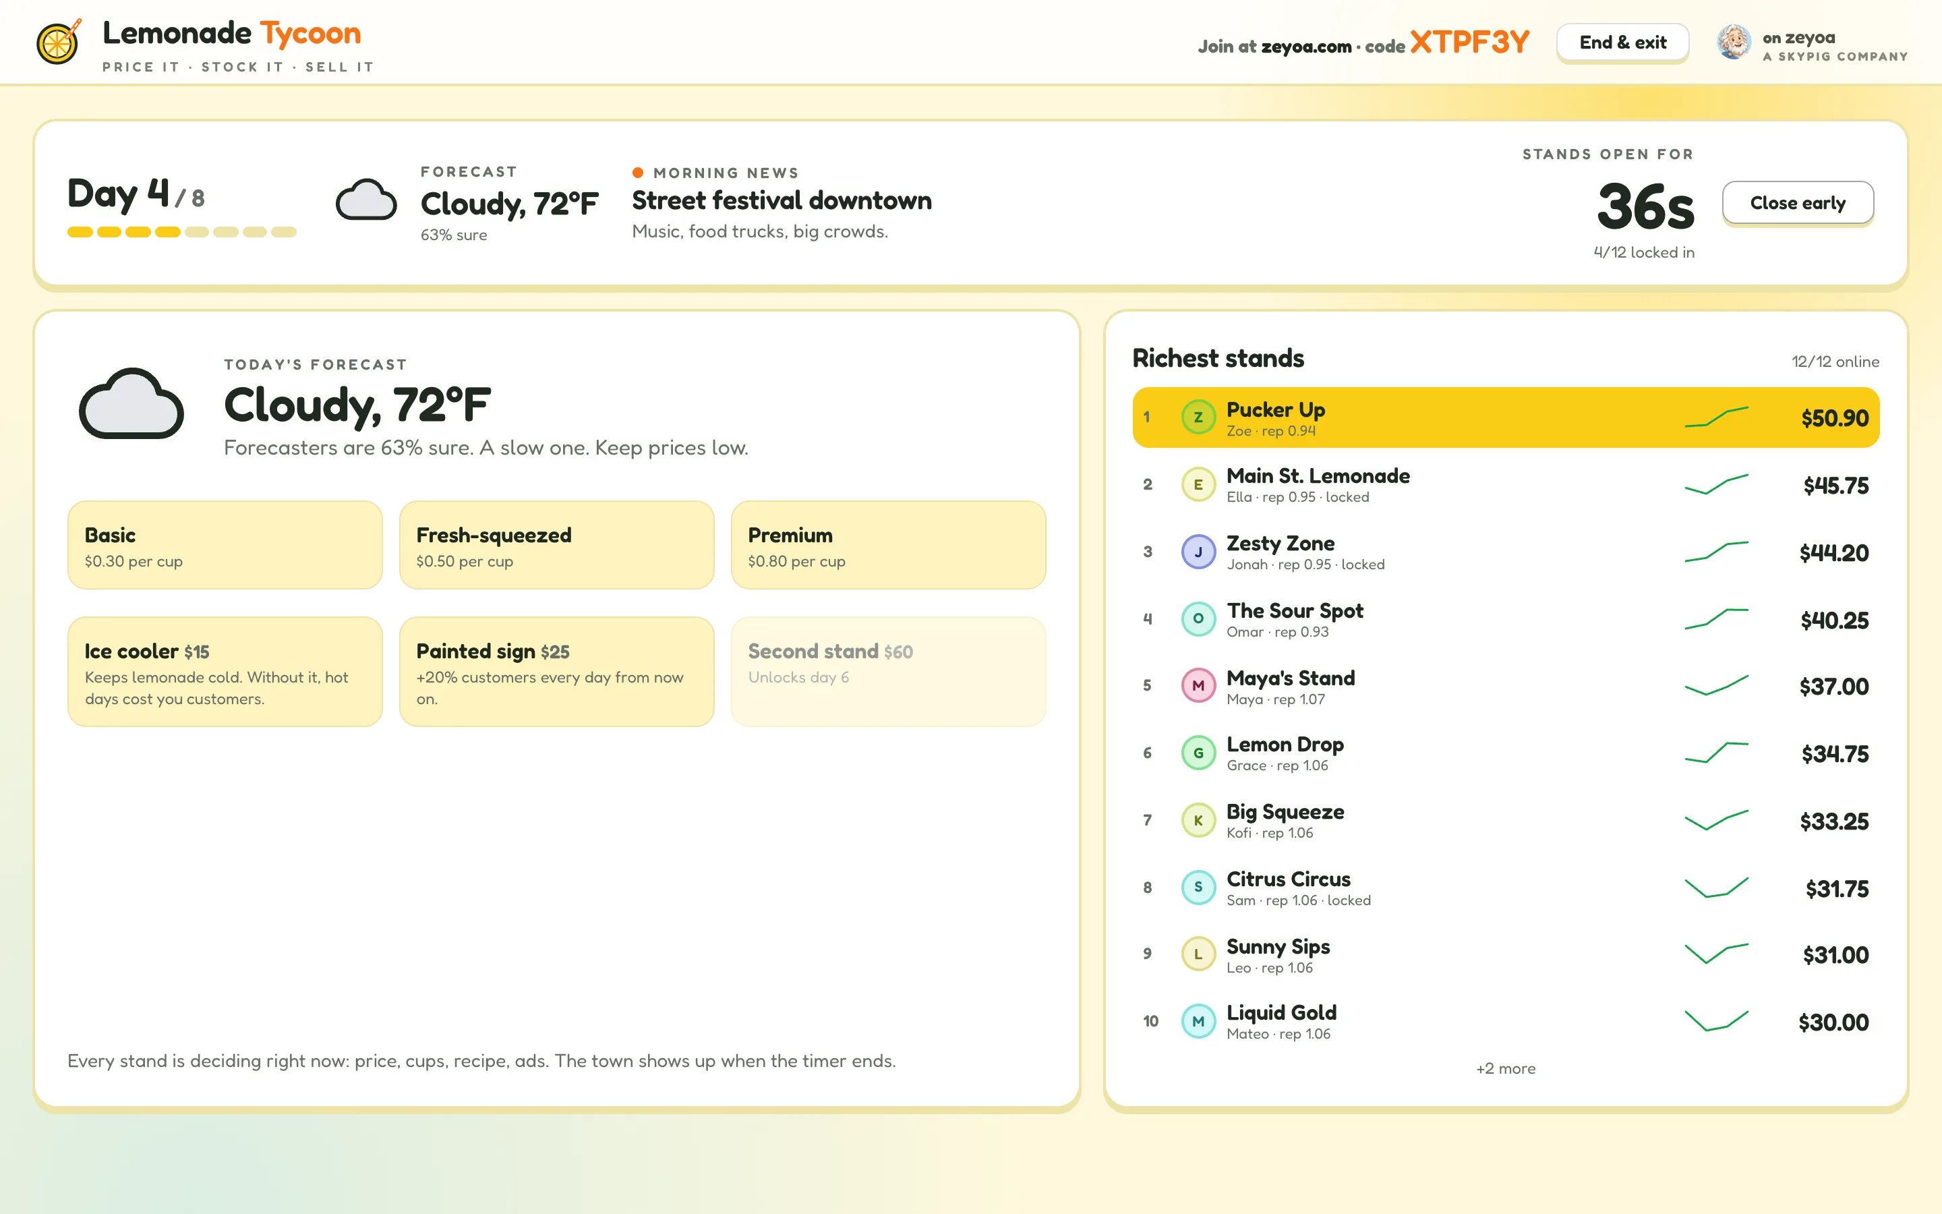1942x1214 pixels.
Task: Select the Ice cooler $15 upgrade
Action: [225, 672]
